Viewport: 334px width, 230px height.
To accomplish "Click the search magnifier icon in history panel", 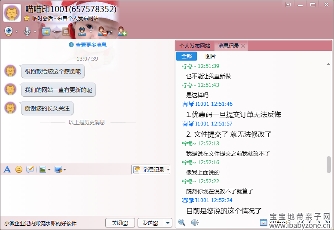I will (x=182, y=222).
